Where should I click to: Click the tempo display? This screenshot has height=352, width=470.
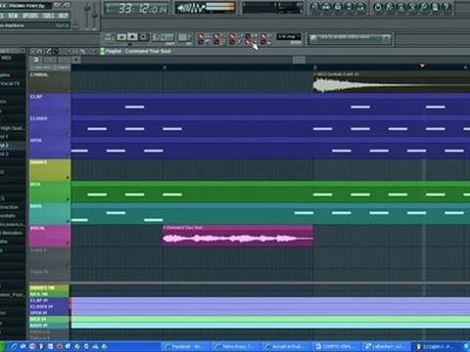164,37
